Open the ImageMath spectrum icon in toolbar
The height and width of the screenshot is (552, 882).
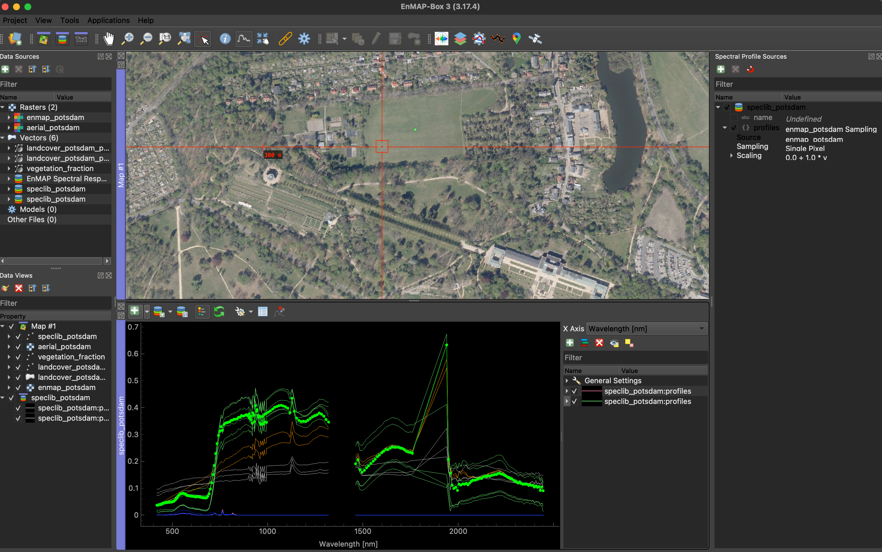pyautogui.click(x=442, y=38)
